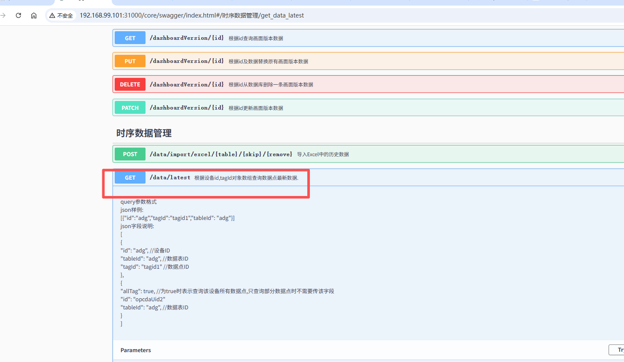Click the Try it out button

pyautogui.click(x=617, y=350)
